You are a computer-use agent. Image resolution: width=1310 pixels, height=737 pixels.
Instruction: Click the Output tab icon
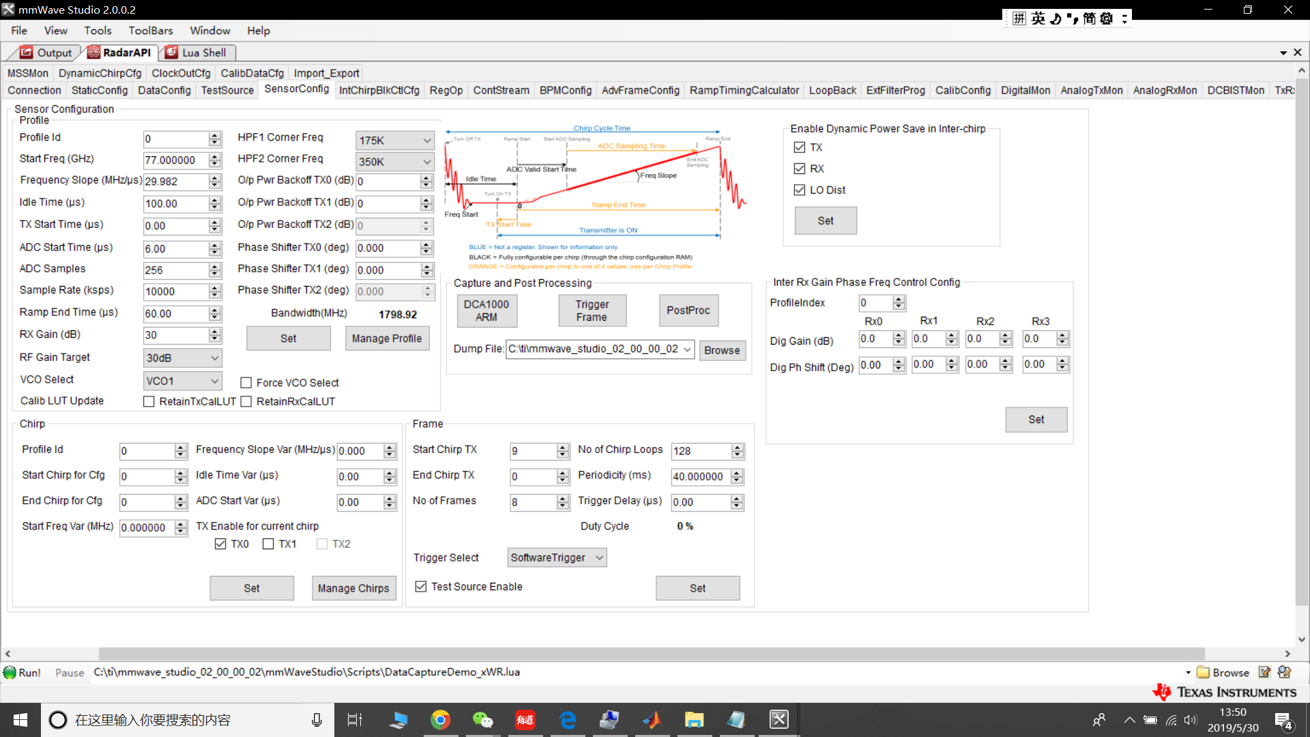[x=27, y=53]
